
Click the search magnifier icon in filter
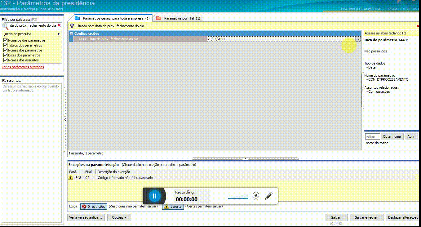[x=5, y=26]
